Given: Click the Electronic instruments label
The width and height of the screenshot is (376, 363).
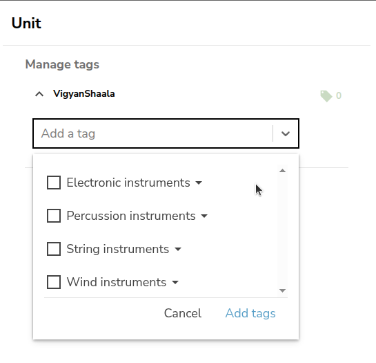Looking at the screenshot, I should [x=128, y=183].
